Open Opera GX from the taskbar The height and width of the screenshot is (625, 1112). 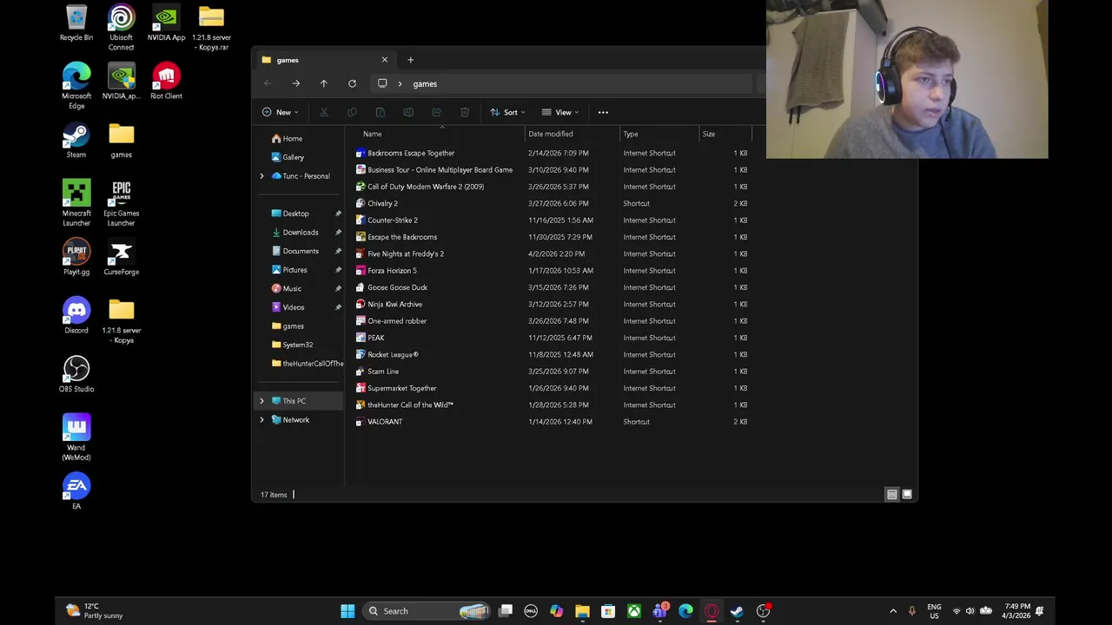pyautogui.click(x=712, y=611)
